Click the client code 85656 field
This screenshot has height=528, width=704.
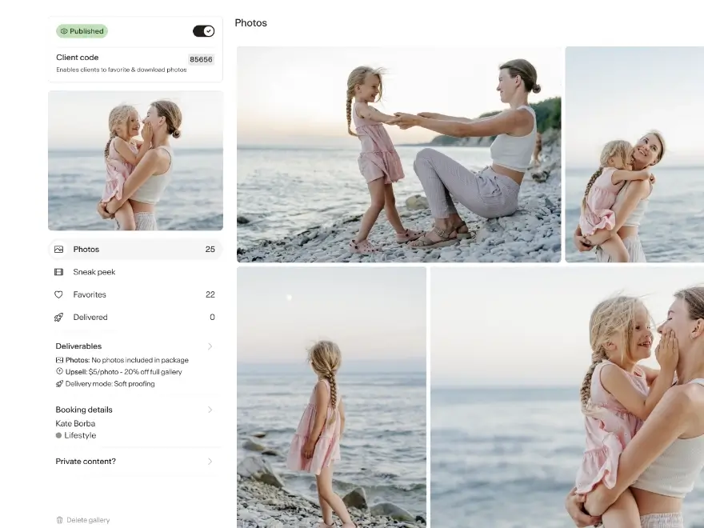pos(201,59)
